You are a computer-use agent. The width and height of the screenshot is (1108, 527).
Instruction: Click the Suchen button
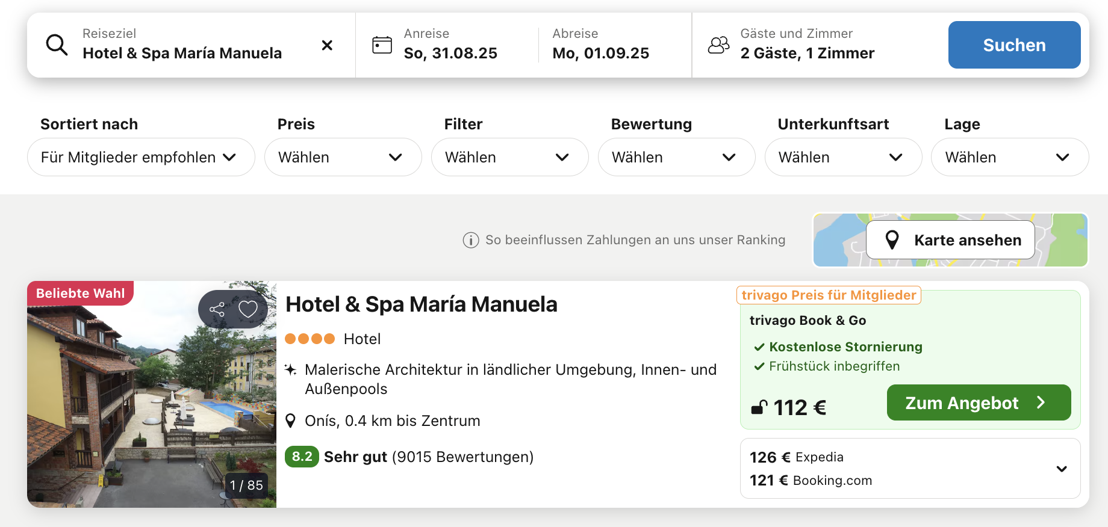click(x=1014, y=45)
